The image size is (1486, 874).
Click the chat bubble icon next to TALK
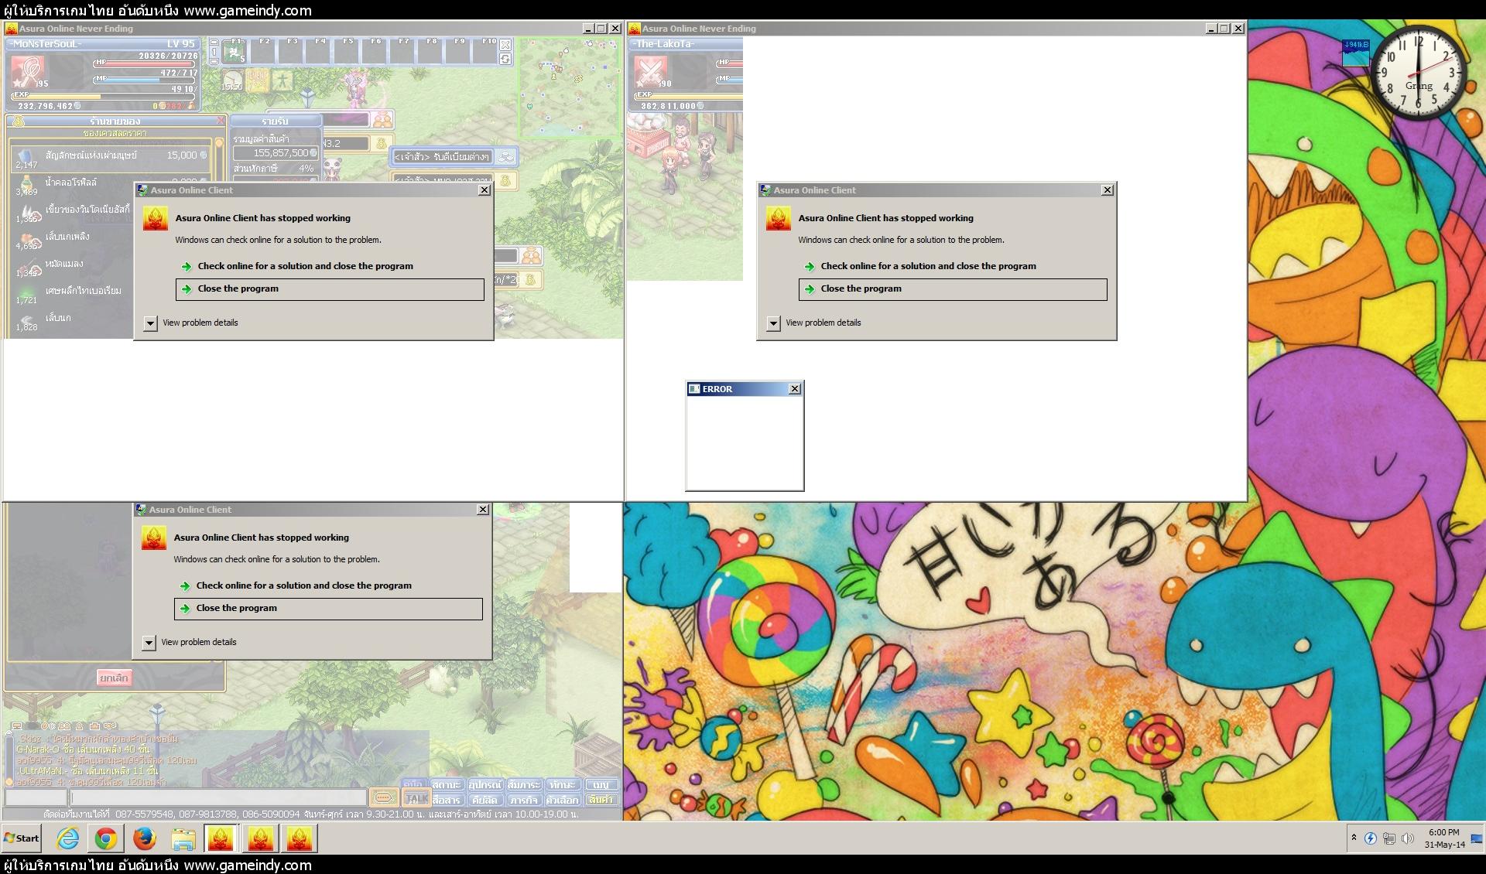(384, 797)
